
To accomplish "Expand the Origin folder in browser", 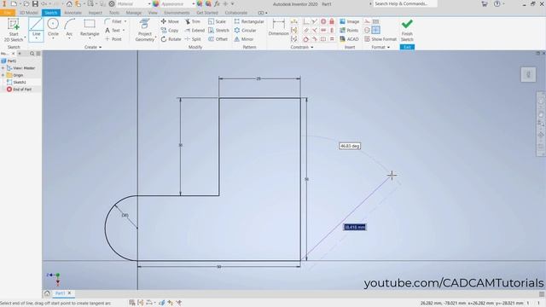I will 3,75.
